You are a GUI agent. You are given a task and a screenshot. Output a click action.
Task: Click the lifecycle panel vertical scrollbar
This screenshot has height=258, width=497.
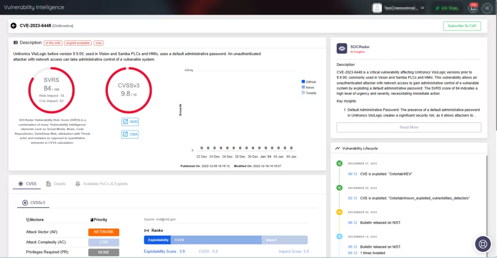[487, 206]
